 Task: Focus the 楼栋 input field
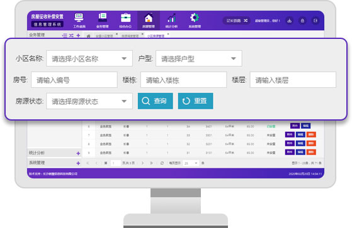click(x=184, y=80)
